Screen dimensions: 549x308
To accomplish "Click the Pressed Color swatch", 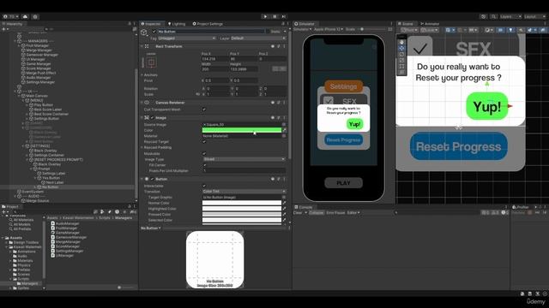I will (x=242, y=215).
